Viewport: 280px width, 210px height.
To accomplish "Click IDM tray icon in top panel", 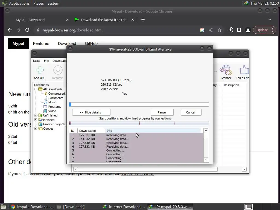I will point(246,3).
